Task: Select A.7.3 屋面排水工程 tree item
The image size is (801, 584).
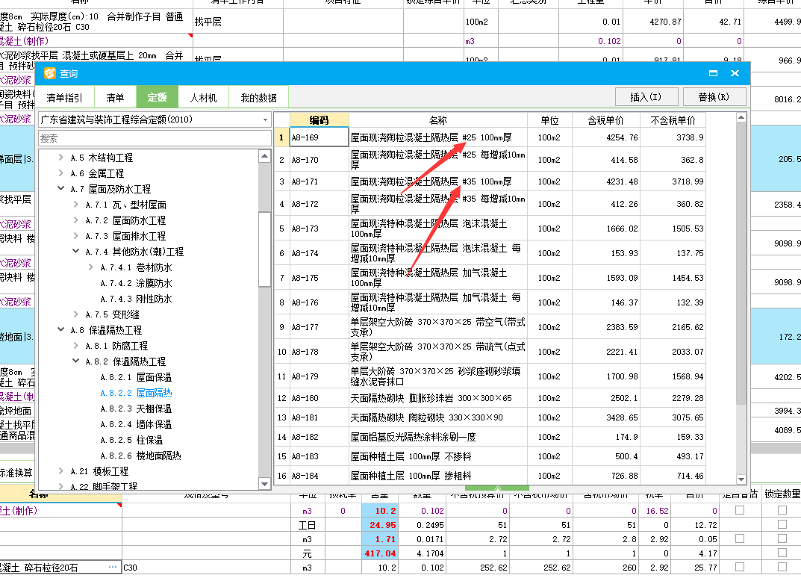Action: coord(125,236)
